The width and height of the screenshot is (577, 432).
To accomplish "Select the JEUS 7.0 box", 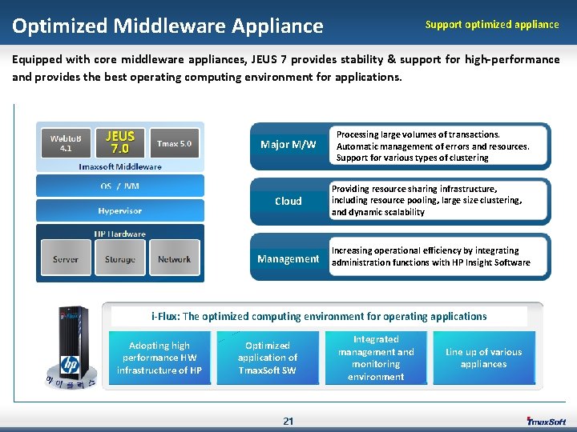I will [x=120, y=142].
